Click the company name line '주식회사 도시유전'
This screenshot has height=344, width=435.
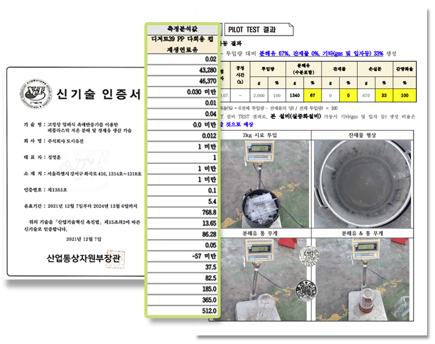click(x=53, y=141)
